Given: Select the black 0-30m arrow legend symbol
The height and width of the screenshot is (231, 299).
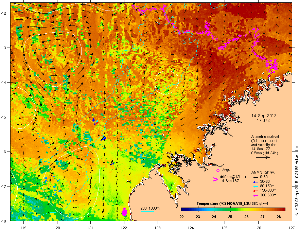Looking at the screenshot, I should pyautogui.click(x=256, y=177).
